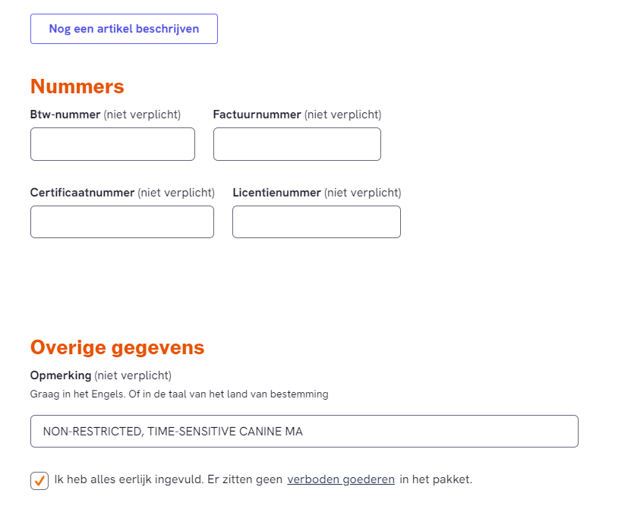Screen dimensions: 634x512
Task: Click the "Factuurnummer" field label
Action: coord(257,115)
